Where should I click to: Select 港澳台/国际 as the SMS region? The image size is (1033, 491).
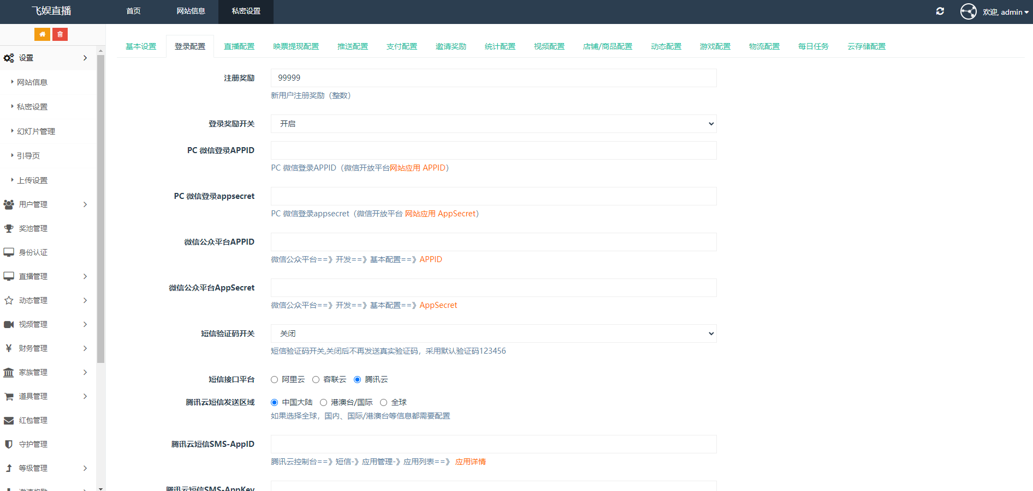point(323,402)
